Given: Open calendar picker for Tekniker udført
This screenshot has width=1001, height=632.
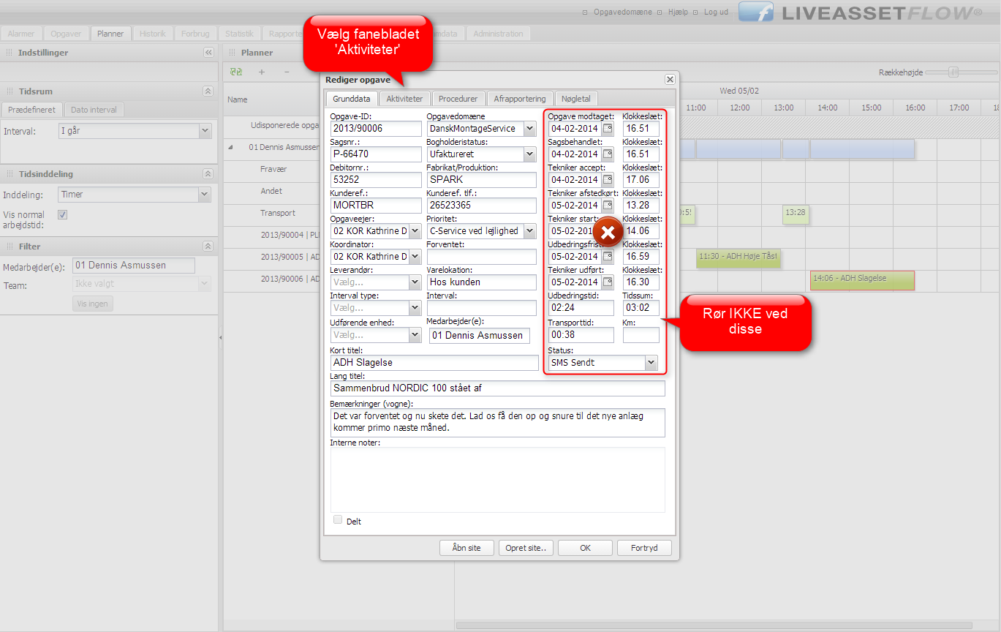Looking at the screenshot, I should pyautogui.click(x=608, y=282).
